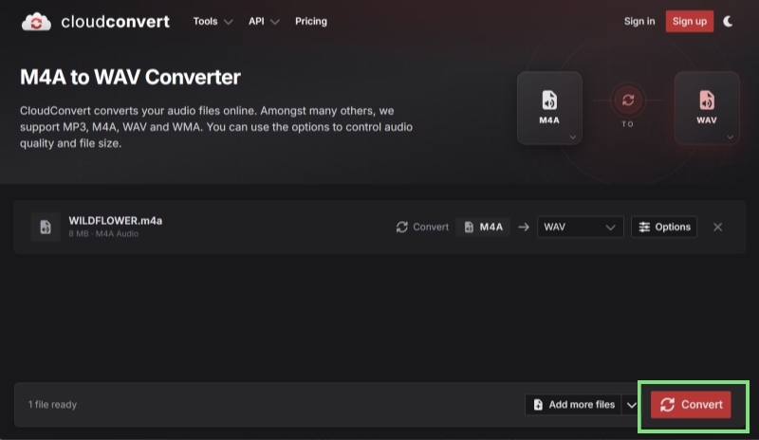Go to the Pricing page

click(311, 21)
